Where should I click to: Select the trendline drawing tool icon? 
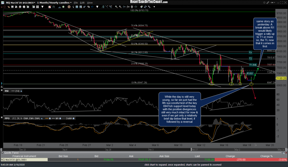[x=107, y=7]
